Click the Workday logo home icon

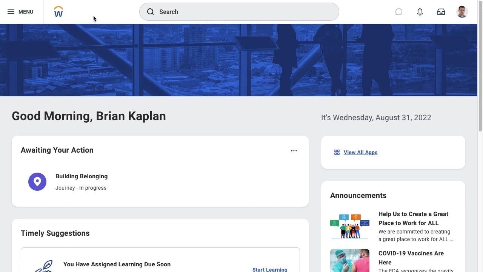point(58,12)
